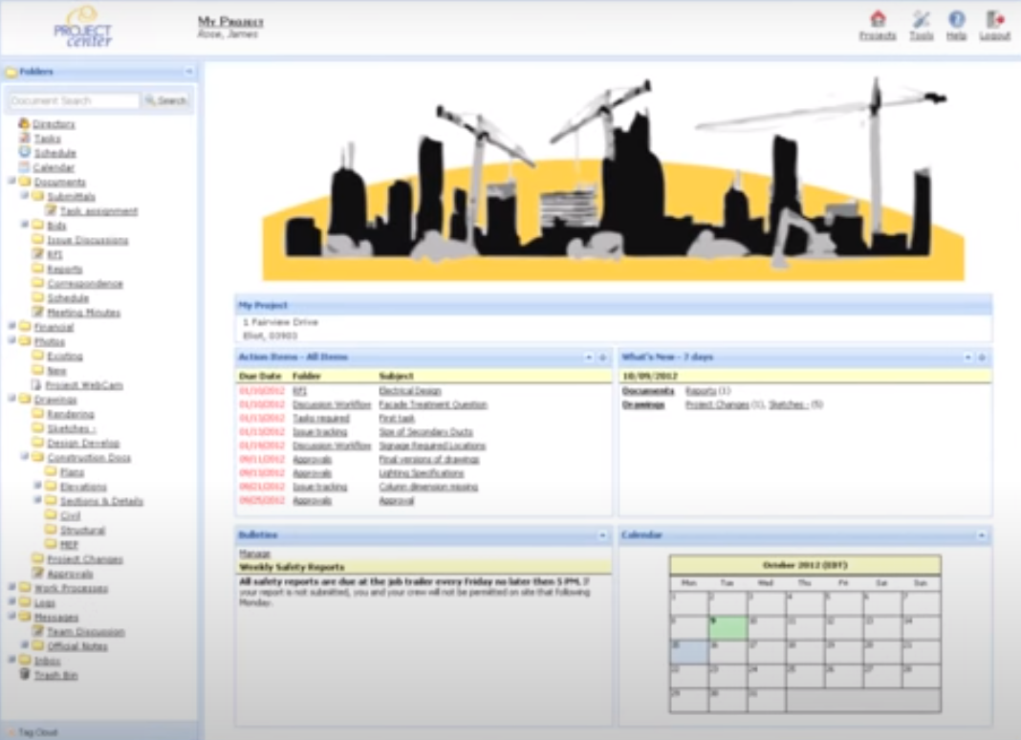Select the Tasks icon in the sidebar

click(x=25, y=138)
